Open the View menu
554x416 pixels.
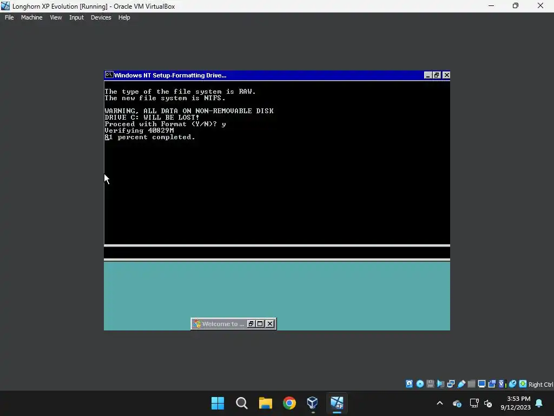pyautogui.click(x=56, y=17)
